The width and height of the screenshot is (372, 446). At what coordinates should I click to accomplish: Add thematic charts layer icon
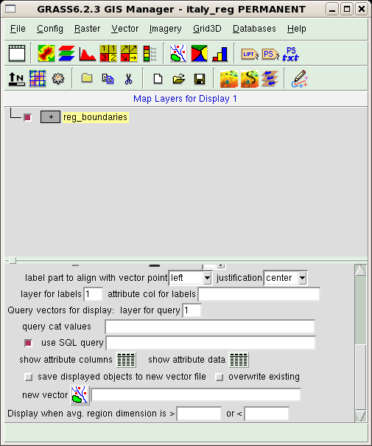[x=220, y=53]
